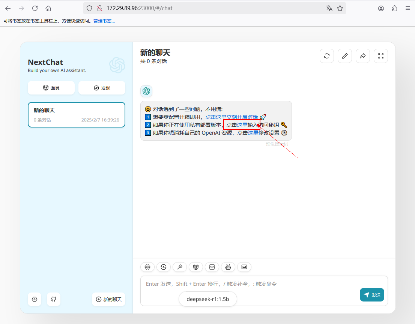Image resolution: width=415 pixels, height=324 pixels.
Task: Bookmark this page with the star icon
Action: pyautogui.click(x=340, y=9)
